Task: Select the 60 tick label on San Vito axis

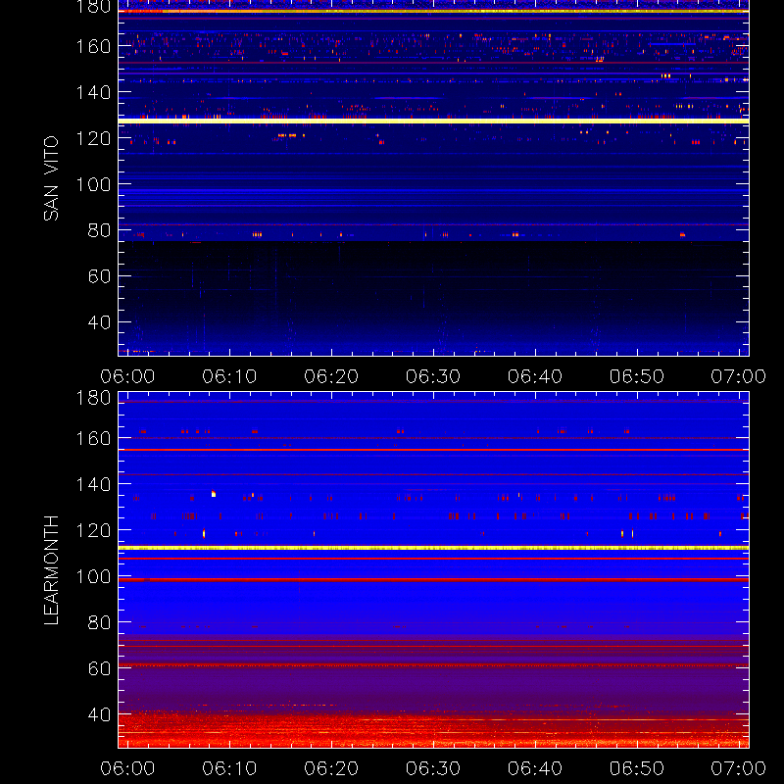Action: pyautogui.click(x=99, y=276)
